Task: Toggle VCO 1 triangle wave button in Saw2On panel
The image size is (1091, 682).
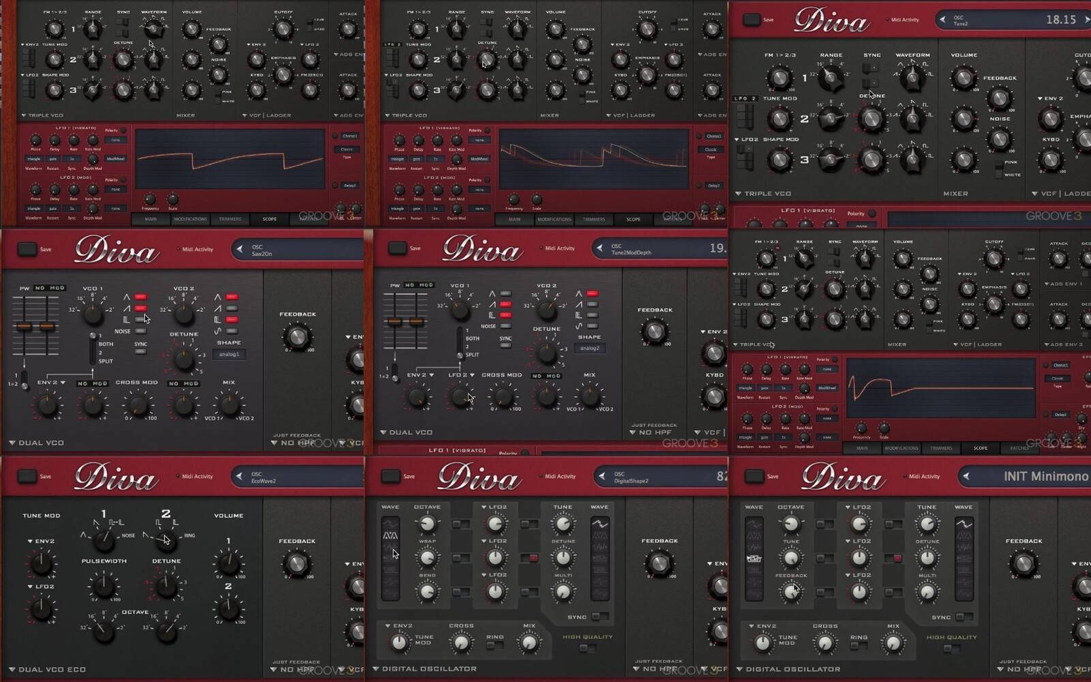Action: [140, 297]
